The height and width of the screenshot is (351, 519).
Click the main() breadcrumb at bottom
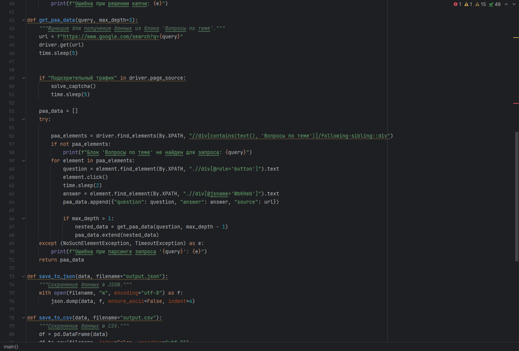pyautogui.click(x=11, y=346)
